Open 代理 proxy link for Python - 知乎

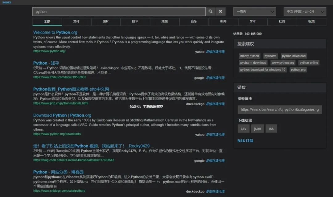tap(220, 78)
